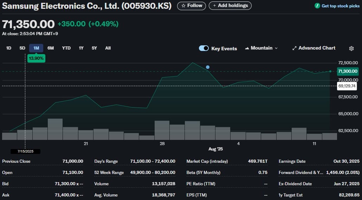Viewport: 362px width, 200px height.
Task: Click the 62,500.00 axis label
Action: [348, 131]
